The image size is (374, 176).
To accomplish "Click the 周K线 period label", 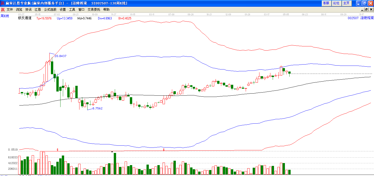I will (x=5, y=16).
